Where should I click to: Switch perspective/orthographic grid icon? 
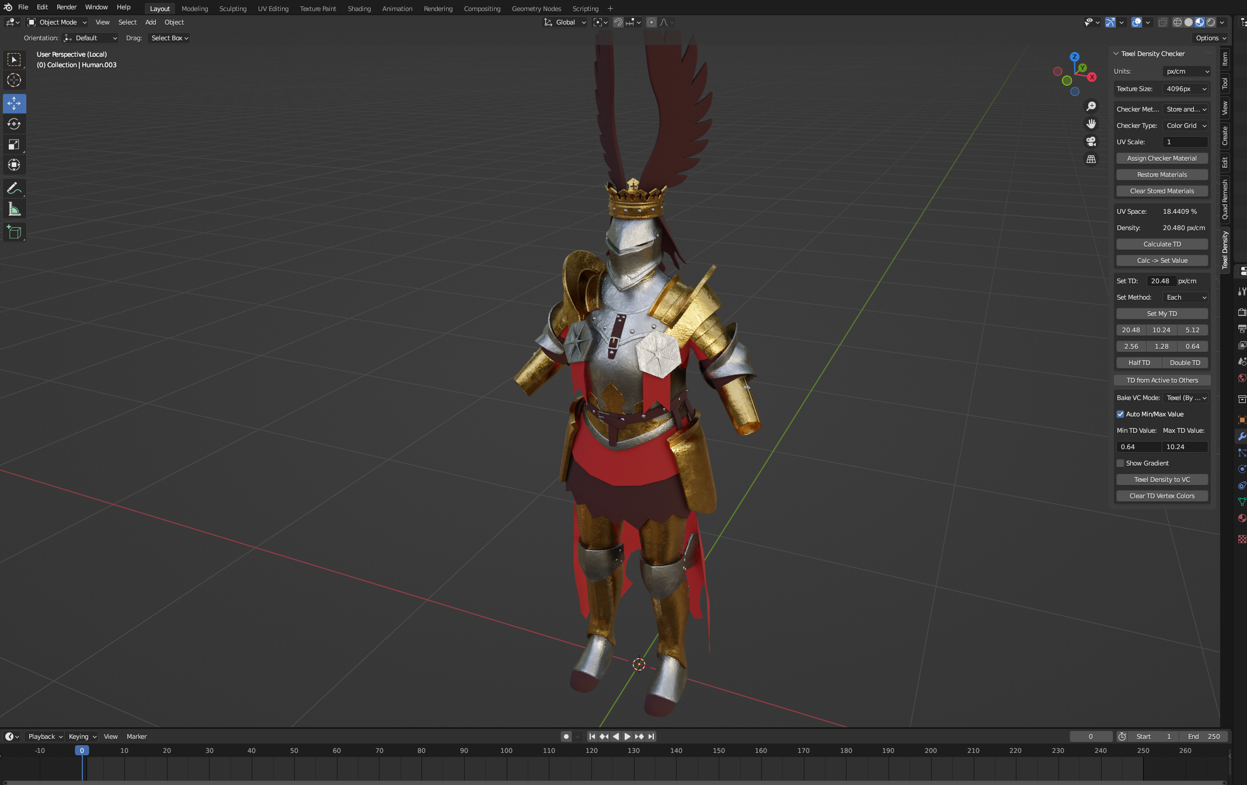pyautogui.click(x=1091, y=159)
